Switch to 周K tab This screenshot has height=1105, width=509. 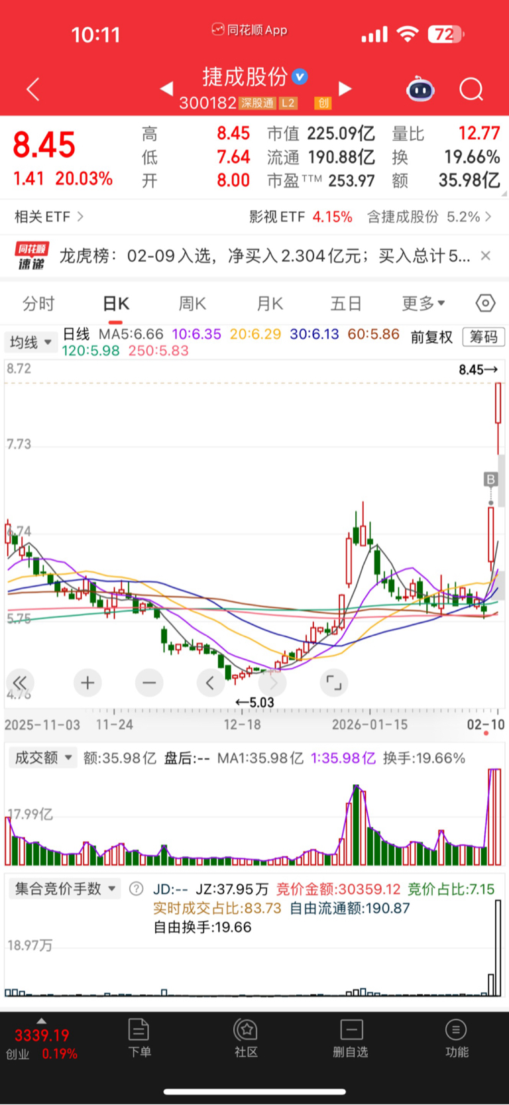pos(192,304)
